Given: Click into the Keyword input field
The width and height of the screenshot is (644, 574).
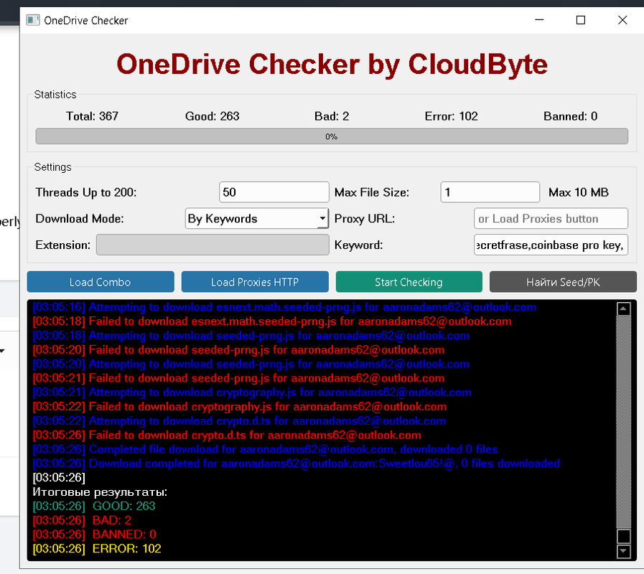Looking at the screenshot, I should [551, 245].
